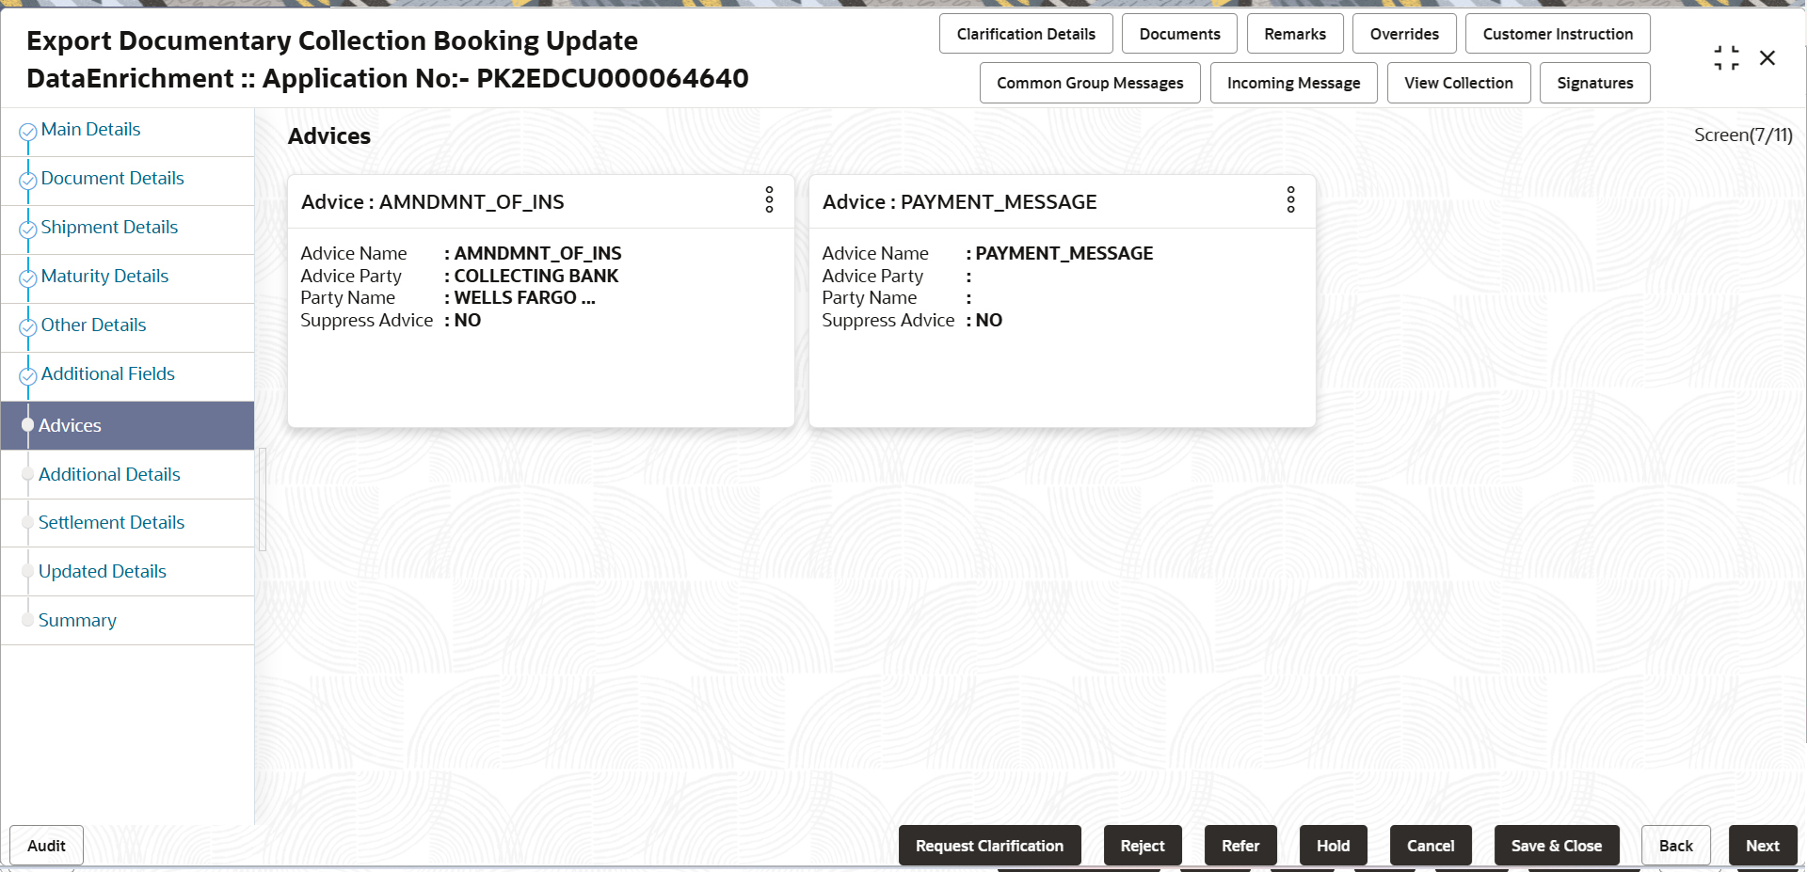Viewport: 1807px width, 872px height.
Task: Show Common Group Messages
Action: (x=1090, y=83)
